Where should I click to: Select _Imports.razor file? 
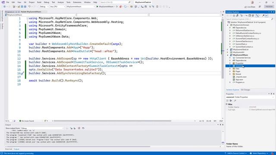241,77
